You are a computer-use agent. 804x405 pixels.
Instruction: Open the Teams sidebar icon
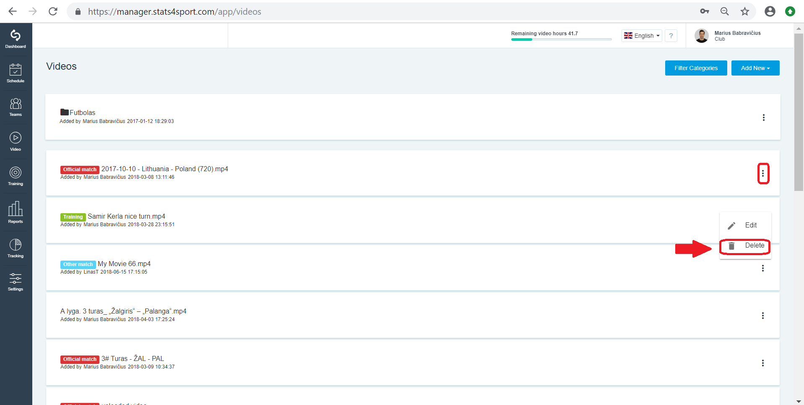point(16,107)
